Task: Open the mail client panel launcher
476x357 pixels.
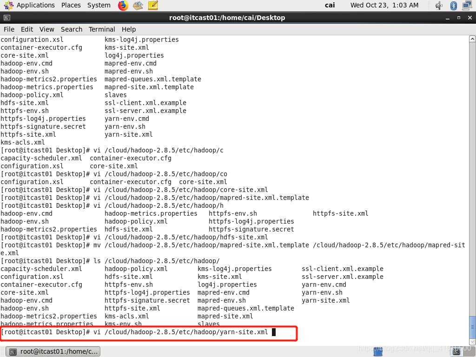Action: coord(138,6)
